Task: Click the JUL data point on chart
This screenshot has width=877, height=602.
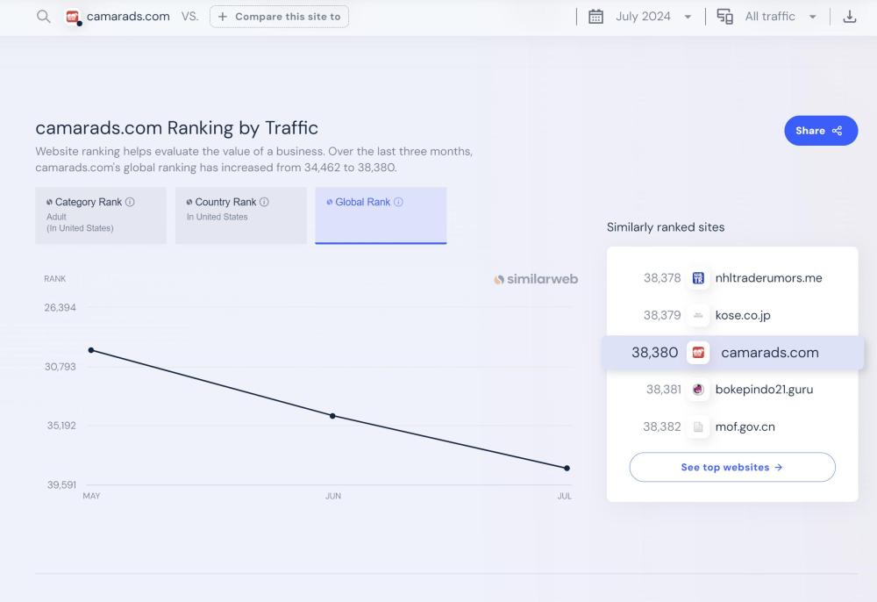Action: pyautogui.click(x=567, y=468)
